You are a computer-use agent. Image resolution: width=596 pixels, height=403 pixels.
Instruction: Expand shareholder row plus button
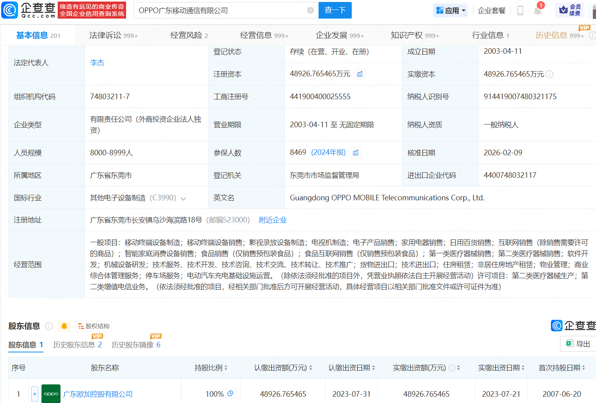(x=35, y=394)
